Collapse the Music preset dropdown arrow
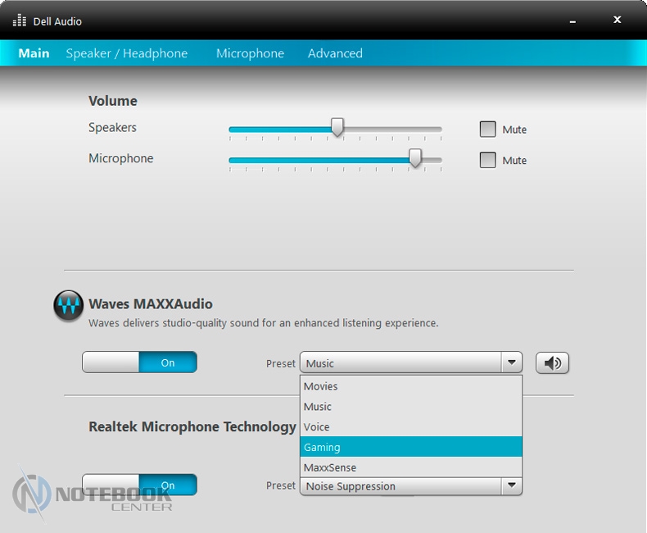Viewport: 647px width, 533px height. point(512,362)
